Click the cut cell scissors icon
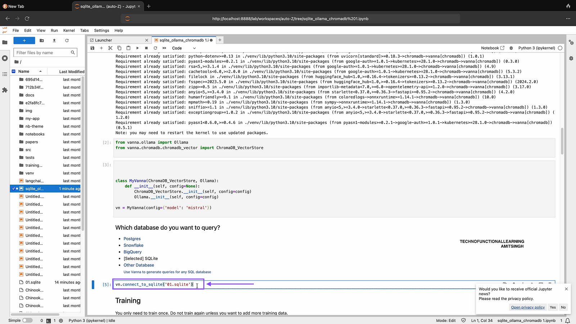 point(110,48)
